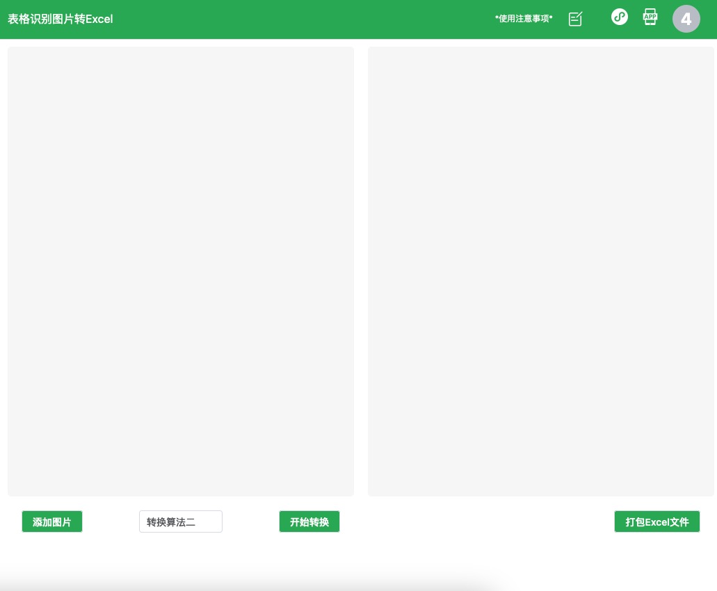The image size is (717, 591).
Task: Click the mobile APP download icon
Action: (650, 17)
